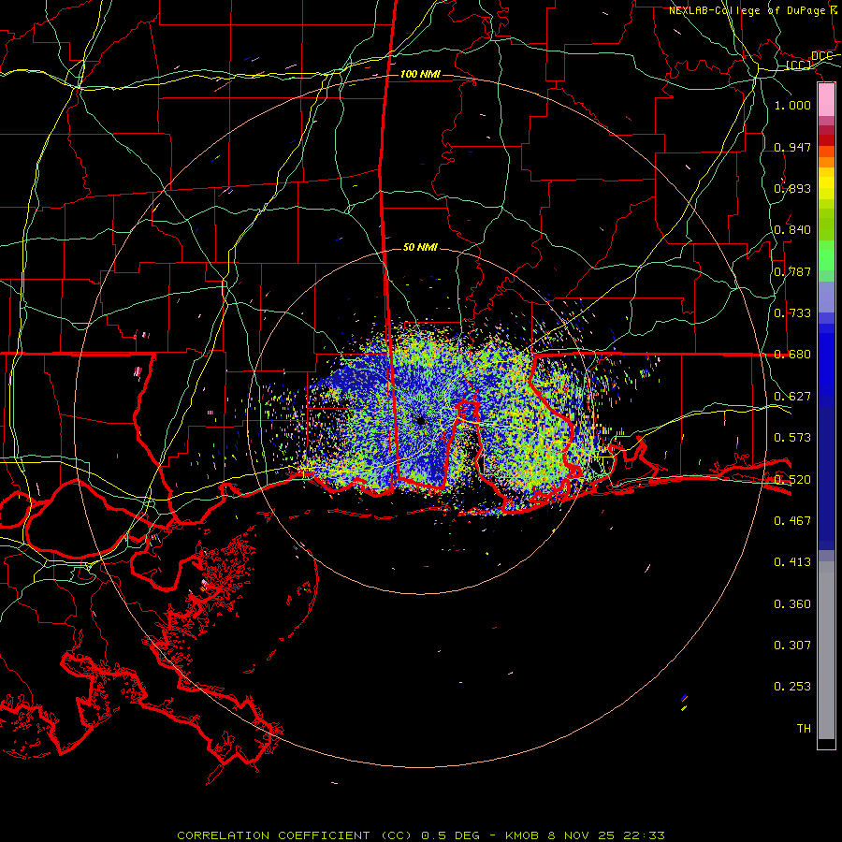
Task: Click the "DCE" label above the scale
Action: [x=821, y=56]
